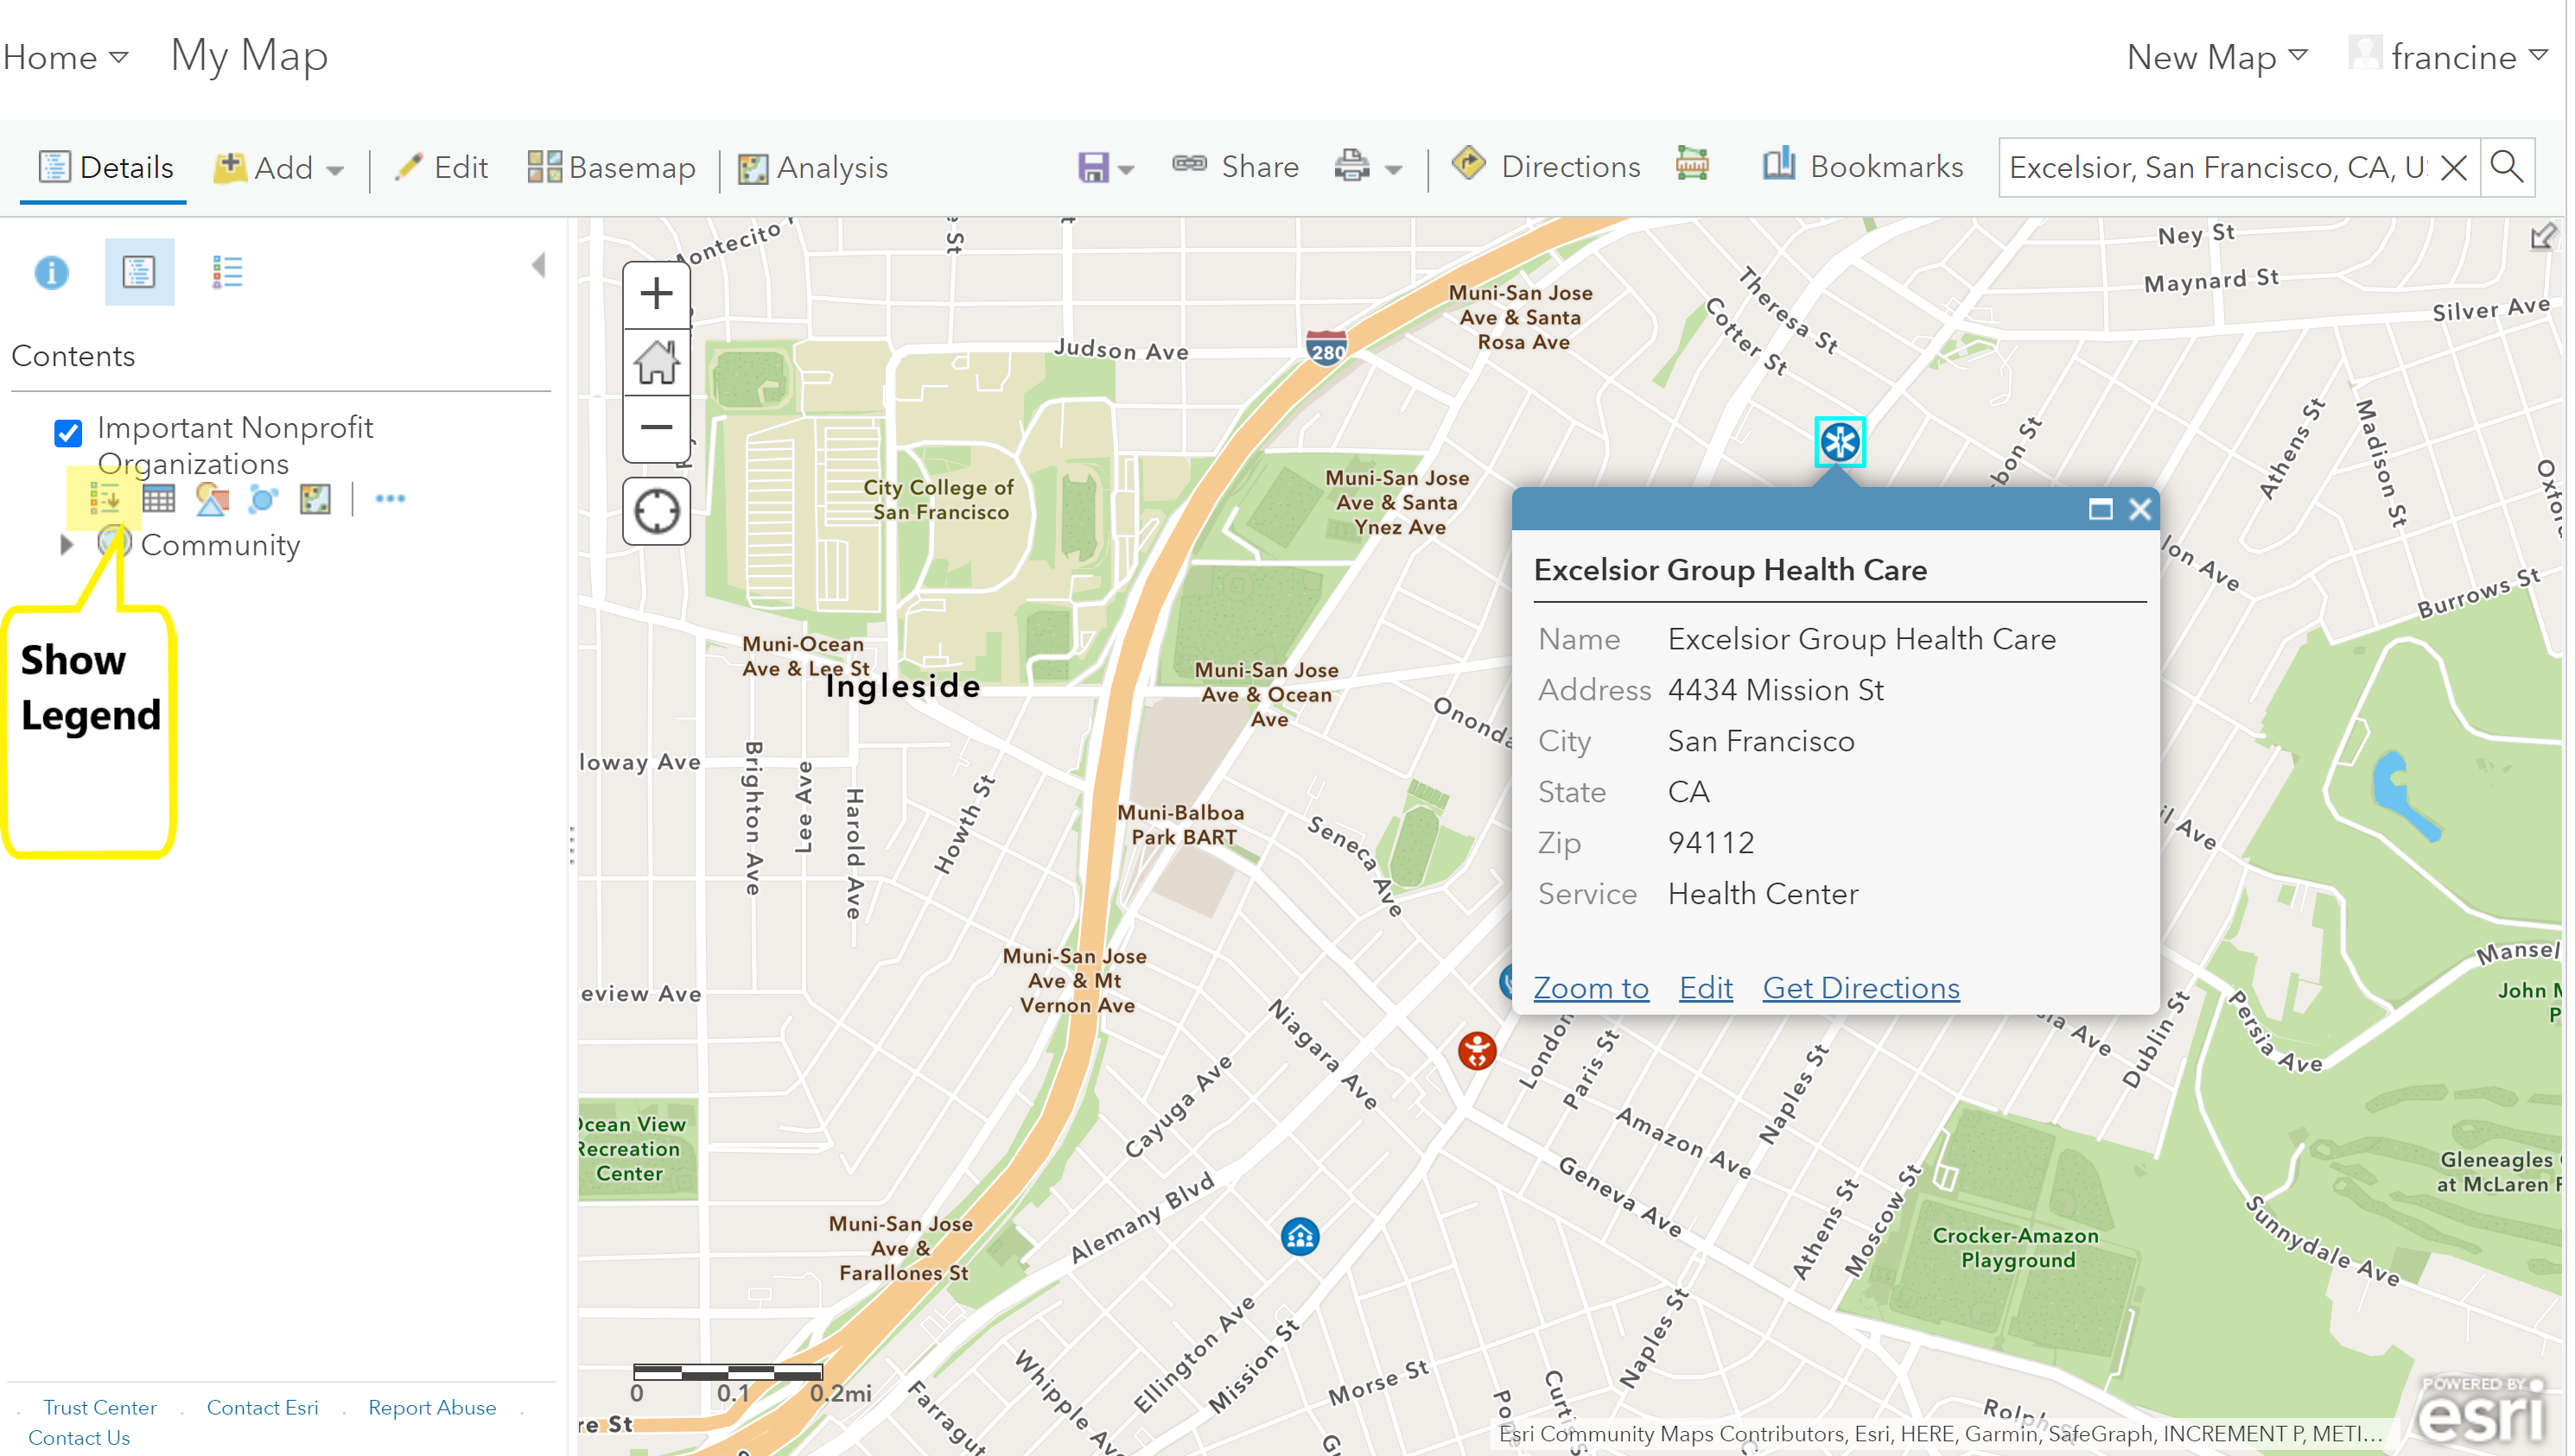
Task: Click Zoom to link in popup
Action: (1594, 988)
